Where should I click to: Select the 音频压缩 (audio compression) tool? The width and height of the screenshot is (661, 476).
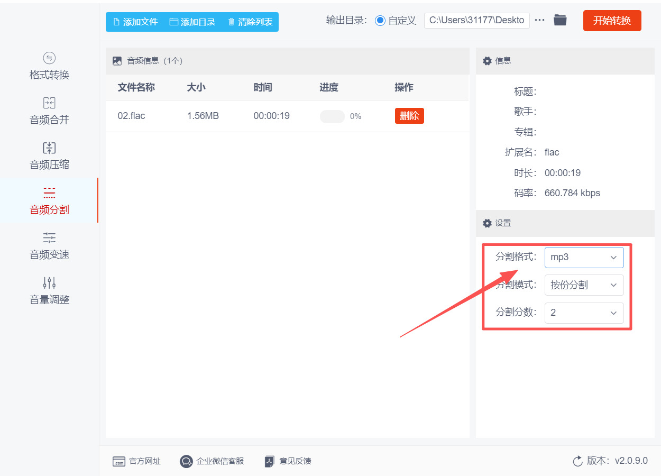coord(49,157)
